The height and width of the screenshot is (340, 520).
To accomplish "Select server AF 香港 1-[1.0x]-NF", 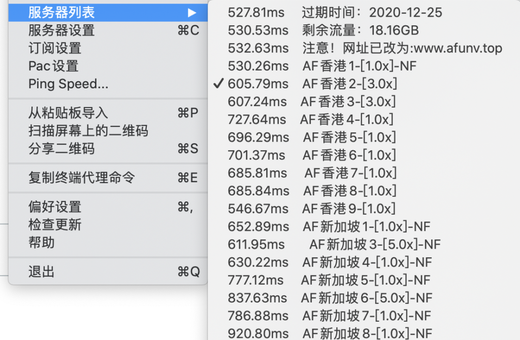I will tap(364, 66).
